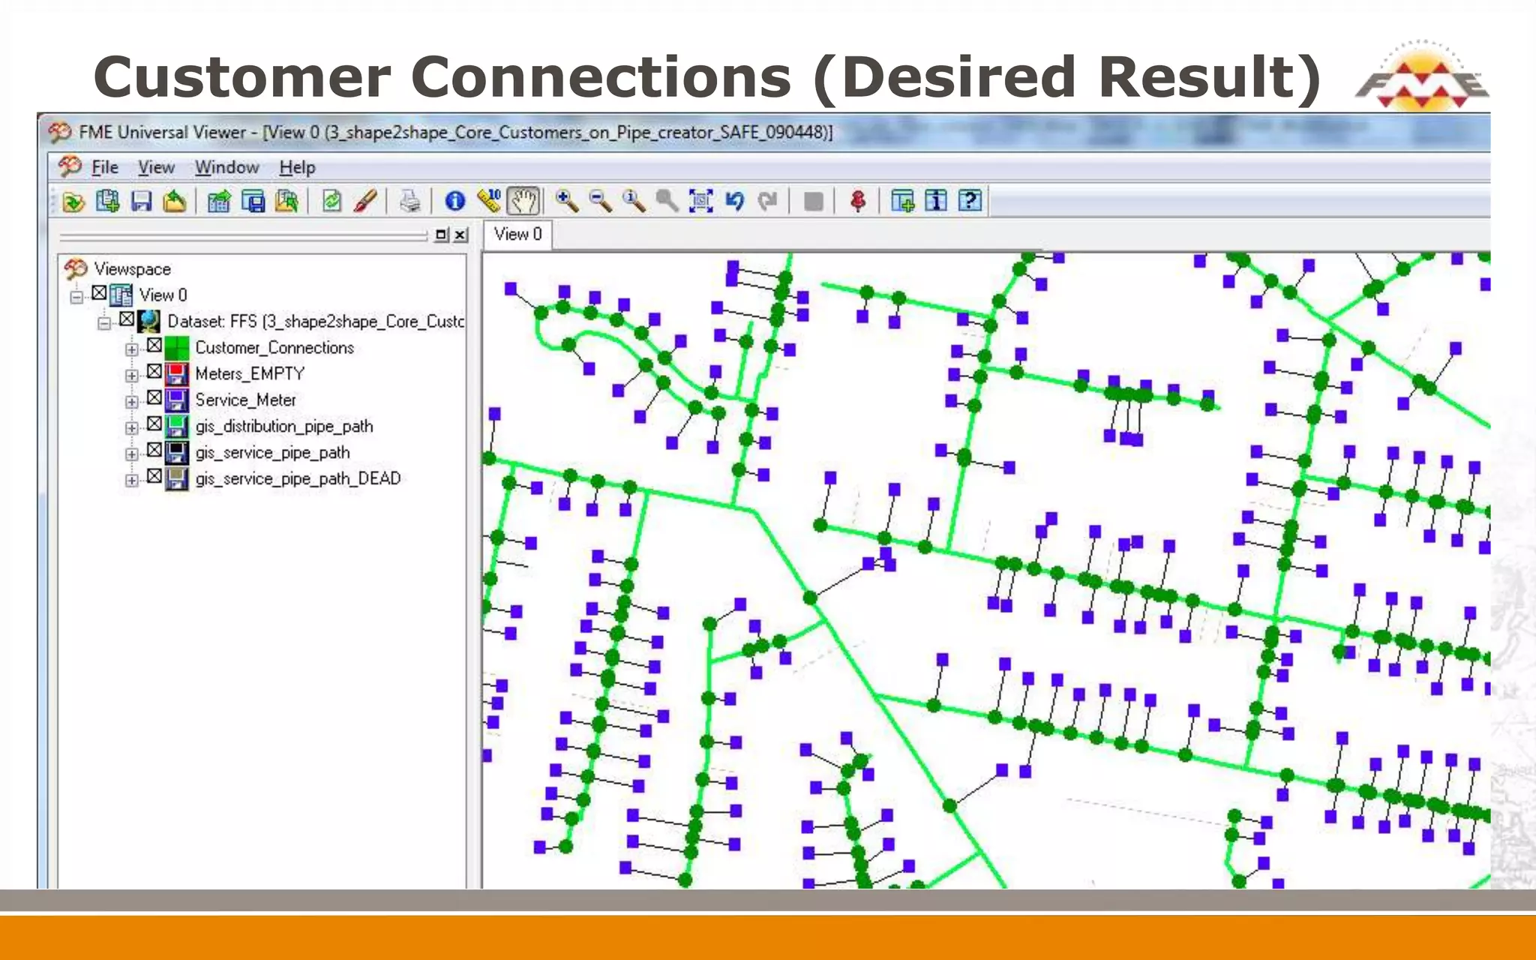
Task: Click the green Customer_Connections color swatch
Action: 177,348
